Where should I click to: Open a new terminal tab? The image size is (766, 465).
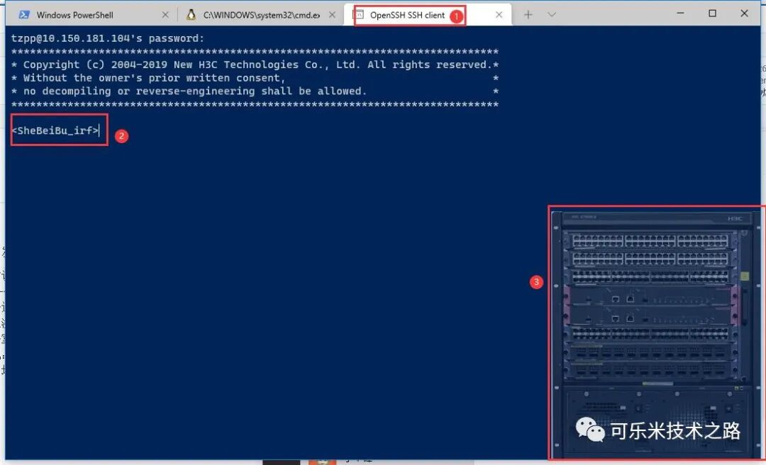click(x=528, y=15)
